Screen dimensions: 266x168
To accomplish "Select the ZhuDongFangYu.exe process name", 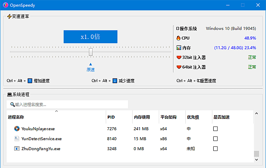I will (x=41, y=149).
